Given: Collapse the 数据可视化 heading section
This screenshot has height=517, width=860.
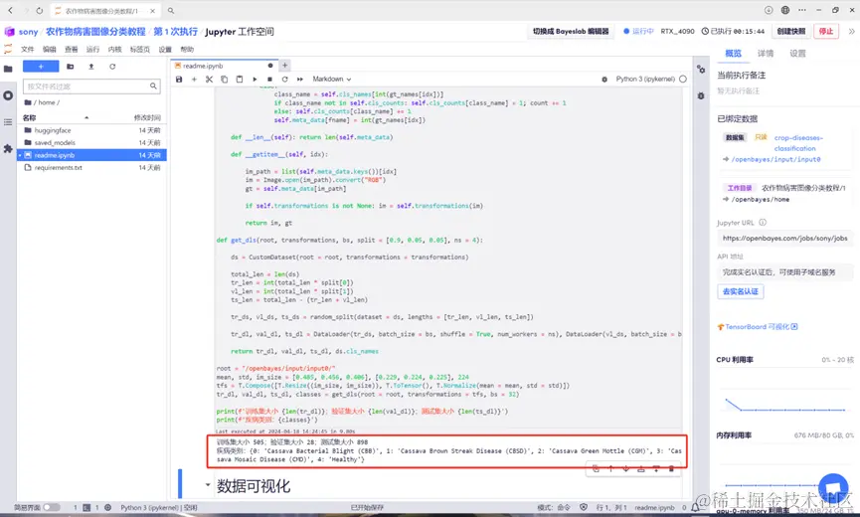Looking at the screenshot, I should [208, 484].
